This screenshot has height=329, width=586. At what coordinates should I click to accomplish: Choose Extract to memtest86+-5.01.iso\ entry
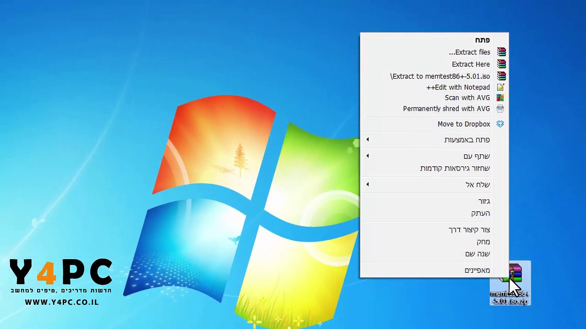click(x=434, y=76)
